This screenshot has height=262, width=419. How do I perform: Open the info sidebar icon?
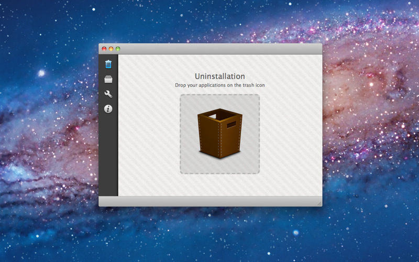tap(108, 109)
